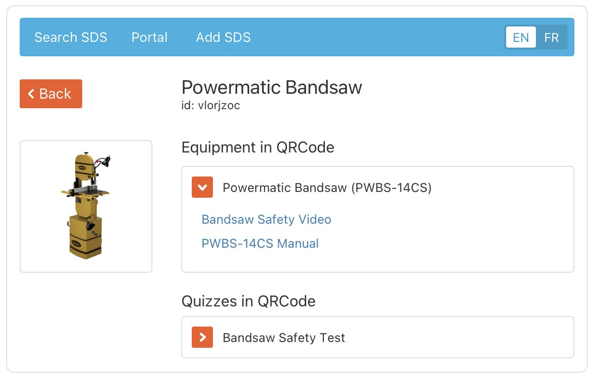Click the back arrow icon
The image size is (596, 380).
coord(31,93)
